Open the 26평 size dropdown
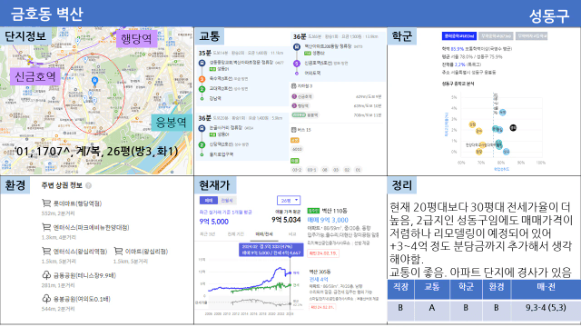581x327 pixels. coord(289,200)
